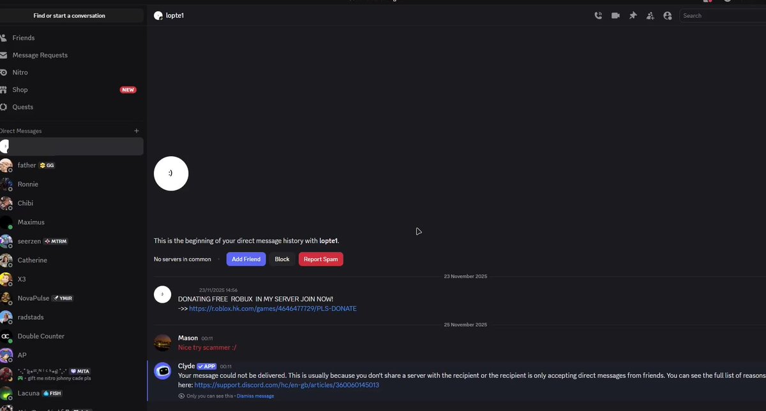This screenshot has width=766, height=411.
Task: Open pinned messages
Action: click(633, 15)
